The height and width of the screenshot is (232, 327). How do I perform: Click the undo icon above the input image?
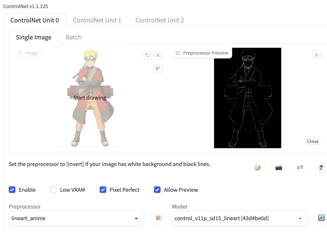pyautogui.click(x=148, y=55)
